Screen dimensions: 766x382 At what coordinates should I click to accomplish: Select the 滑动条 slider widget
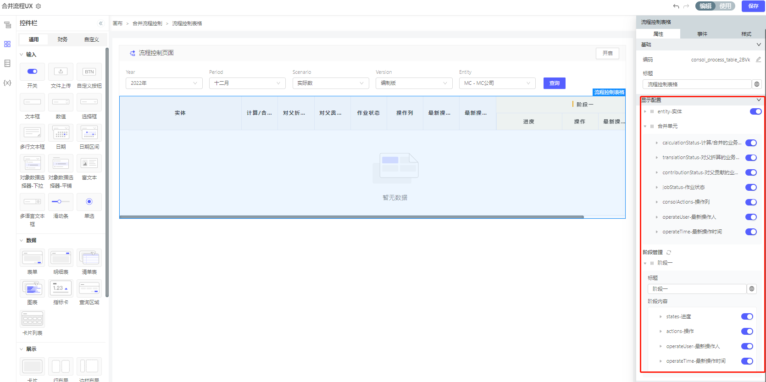click(61, 202)
